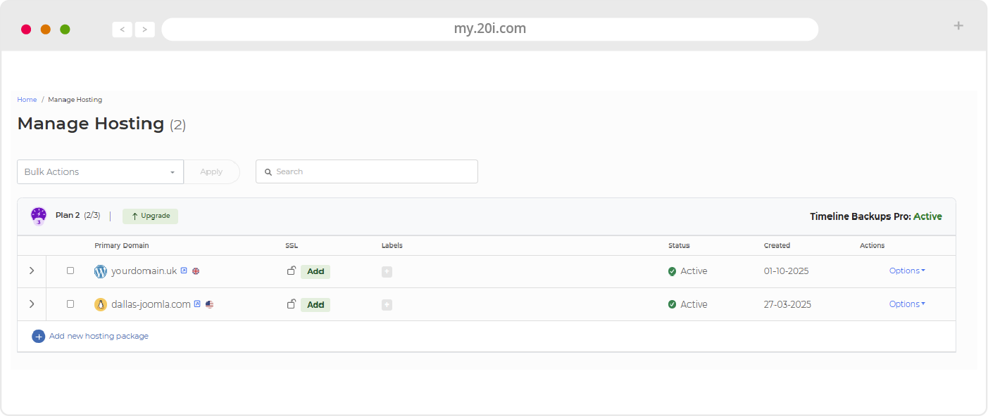Click the UK flag next to yourdomain.uk
This screenshot has height=416, width=988.
click(x=196, y=271)
